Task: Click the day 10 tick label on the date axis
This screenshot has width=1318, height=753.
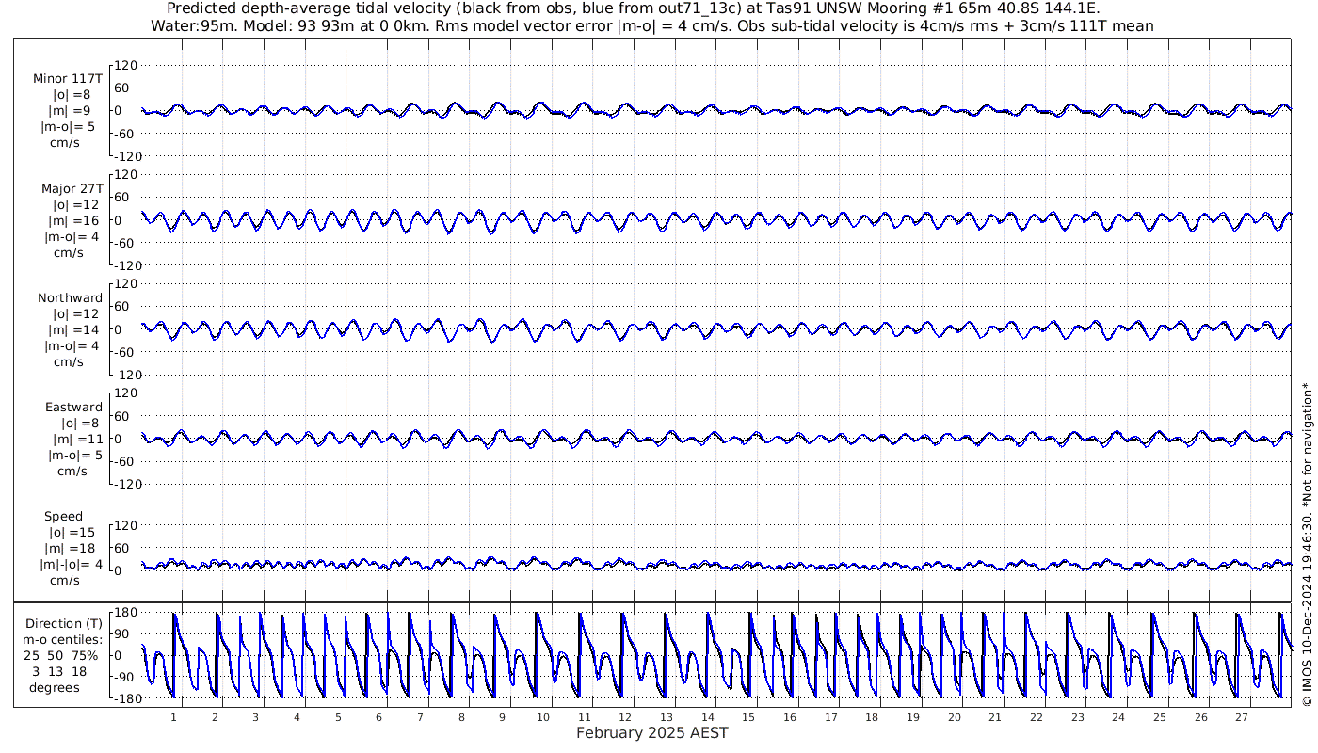Action: [543, 717]
